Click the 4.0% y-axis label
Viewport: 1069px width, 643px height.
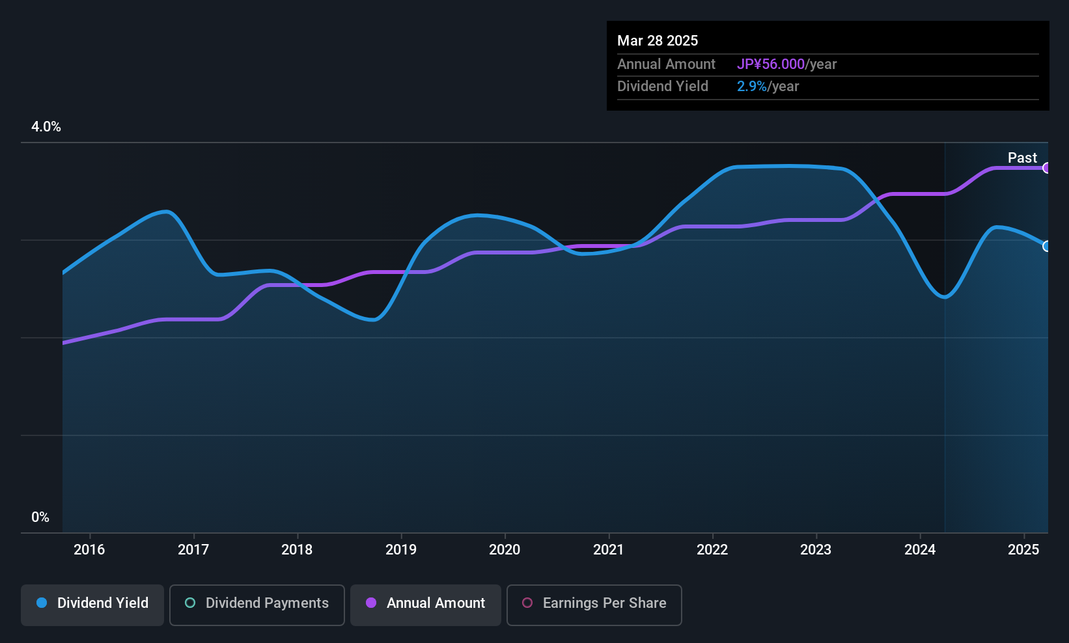[46, 127]
